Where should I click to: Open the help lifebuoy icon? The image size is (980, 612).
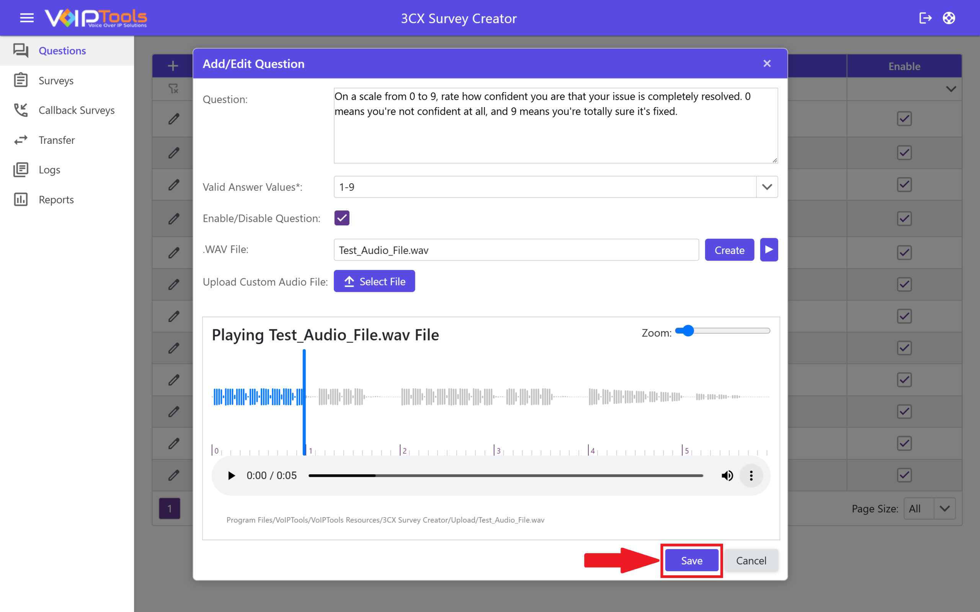(949, 18)
